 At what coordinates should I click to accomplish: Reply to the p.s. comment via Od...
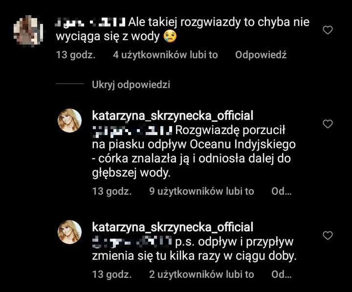[x=281, y=274]
